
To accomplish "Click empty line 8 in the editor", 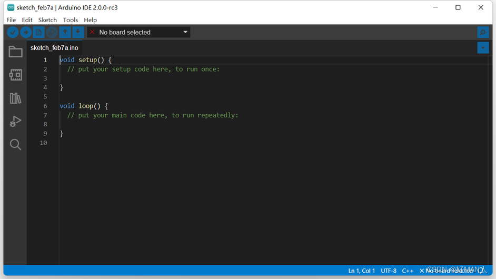I will point(274,124).
